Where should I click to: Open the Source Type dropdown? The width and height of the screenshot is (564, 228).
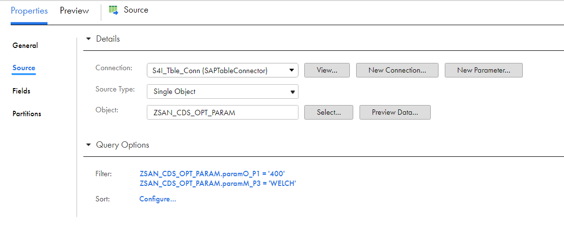223,91
